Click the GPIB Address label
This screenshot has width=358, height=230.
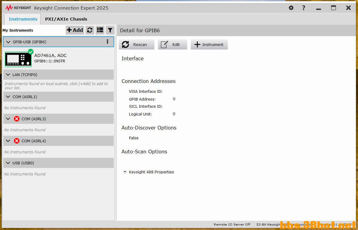(142, 99)
